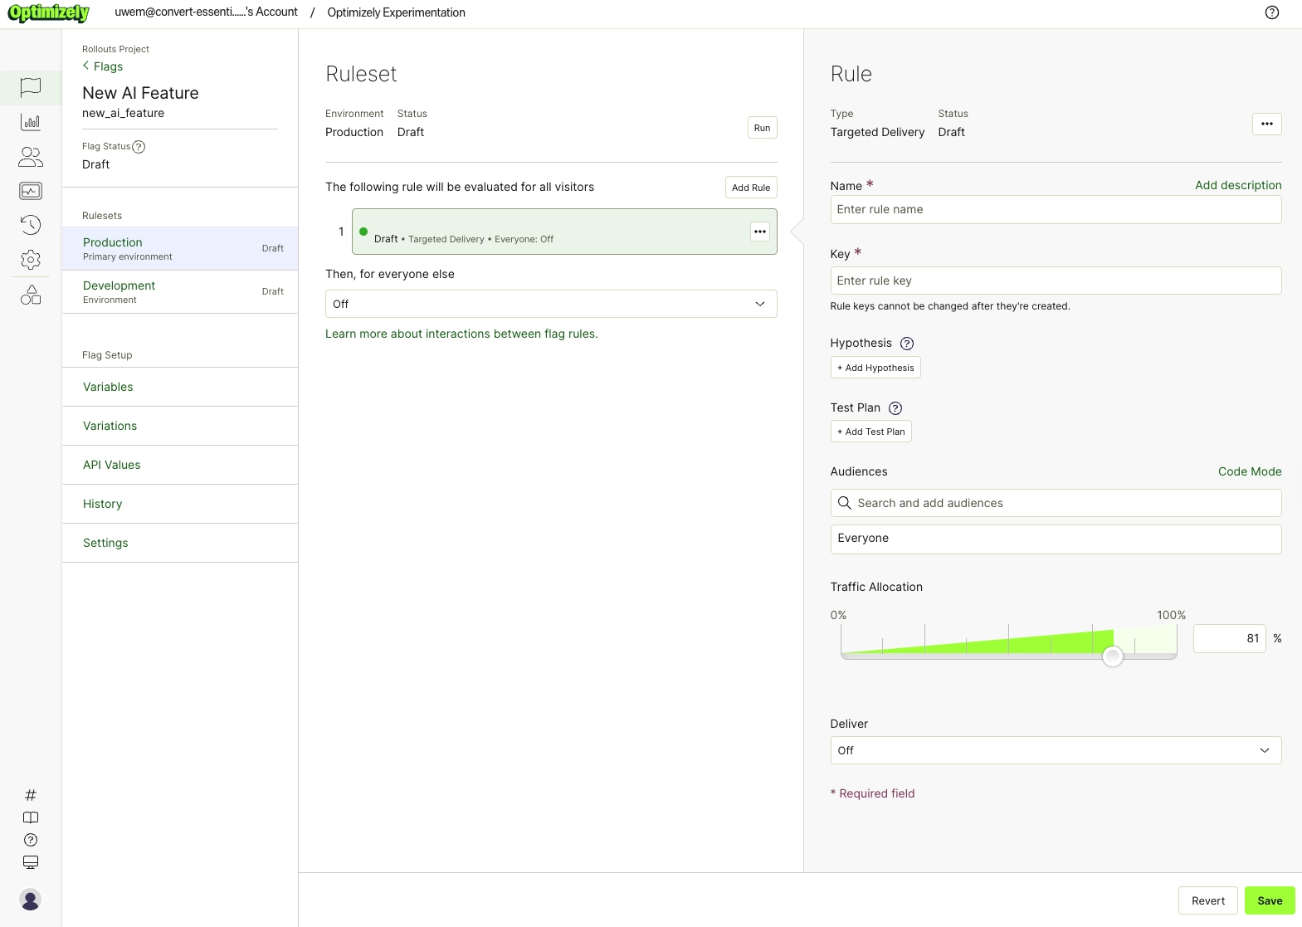Click the Add Test Plan button

[x=870, y=432]
